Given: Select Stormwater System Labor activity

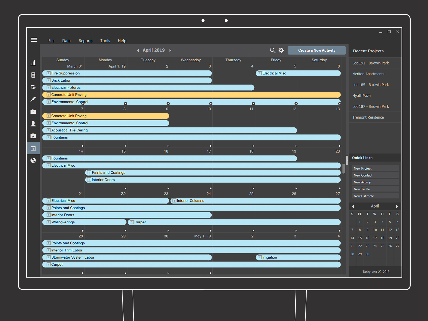Looking at the screenshot, I should point(127,257).
